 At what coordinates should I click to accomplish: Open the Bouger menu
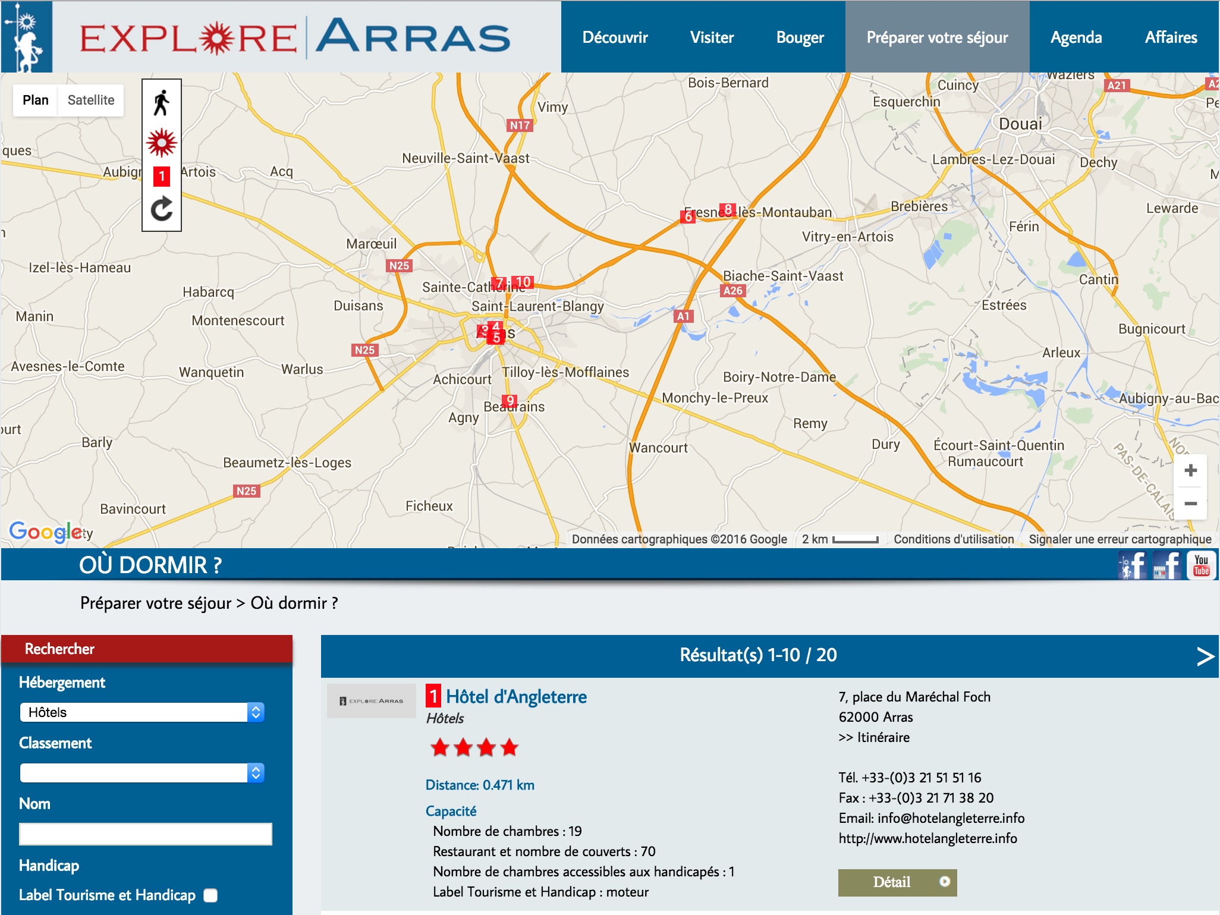pyautogui.click(x=800, y=37)
